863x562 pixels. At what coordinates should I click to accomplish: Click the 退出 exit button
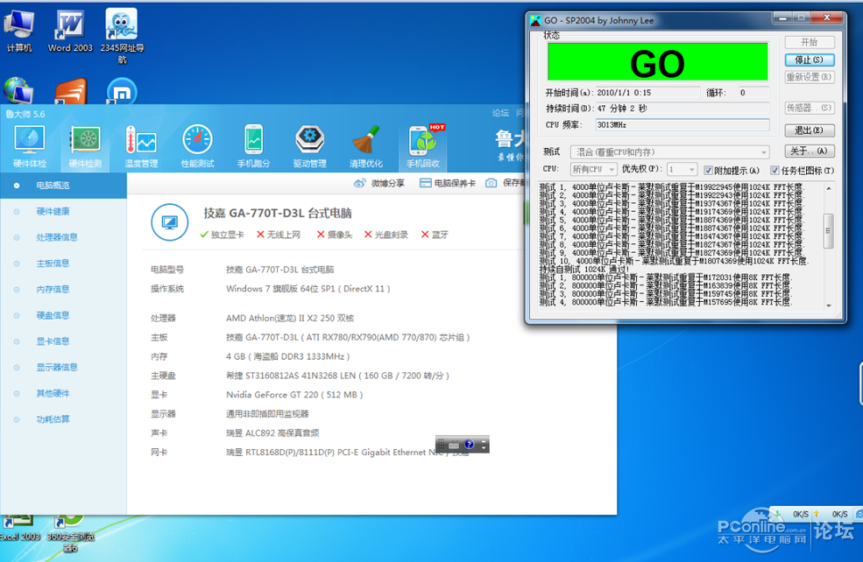coord(810,130)
